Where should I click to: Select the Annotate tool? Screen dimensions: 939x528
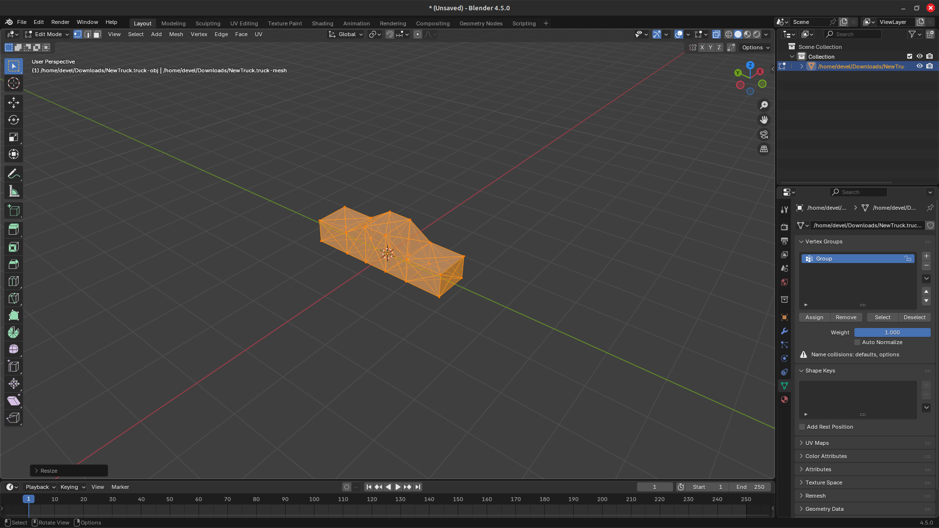[14, 174]
